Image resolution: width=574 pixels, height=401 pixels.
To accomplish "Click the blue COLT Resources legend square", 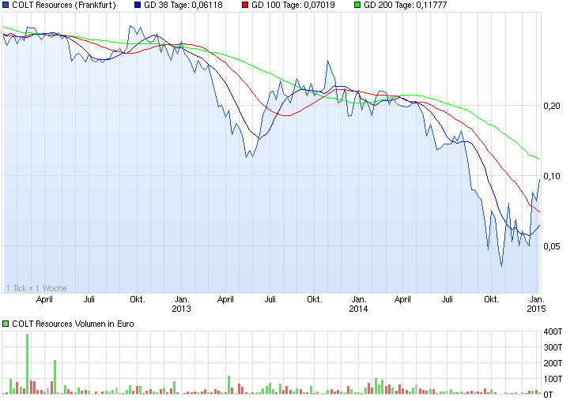I will tap(6, 5).
